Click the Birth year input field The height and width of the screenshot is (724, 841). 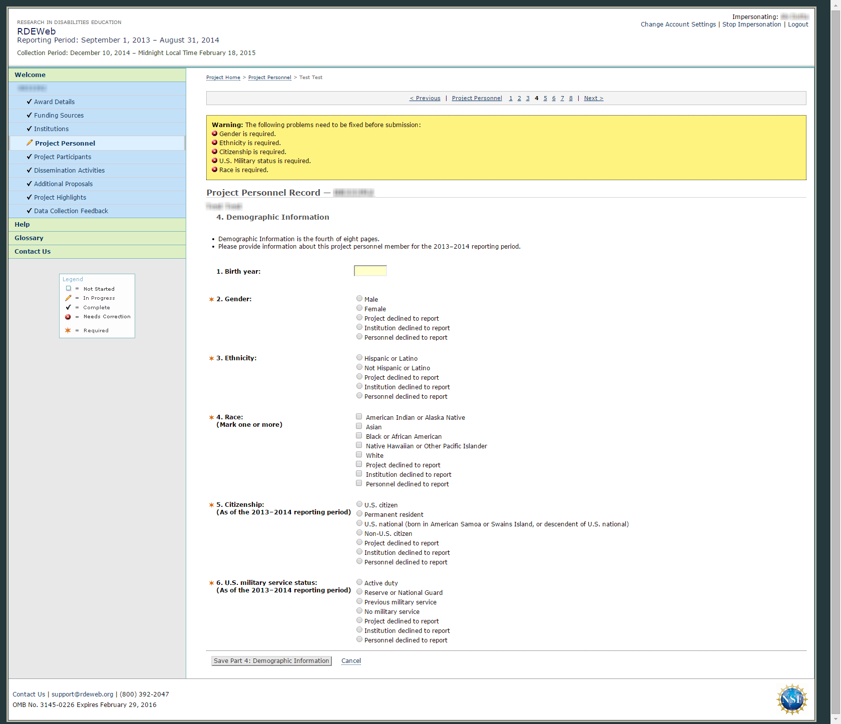pyautogui.click(x=370, y=271)
